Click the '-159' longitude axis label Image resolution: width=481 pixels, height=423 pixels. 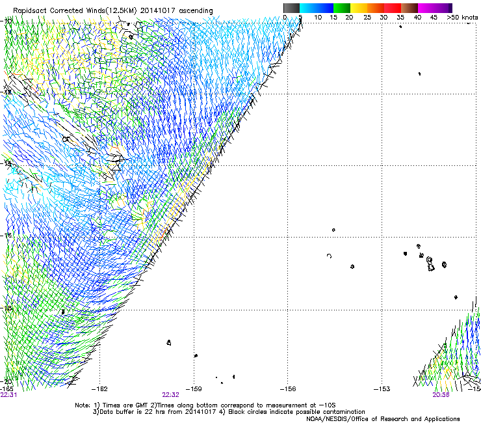click(x=194, y=389)
